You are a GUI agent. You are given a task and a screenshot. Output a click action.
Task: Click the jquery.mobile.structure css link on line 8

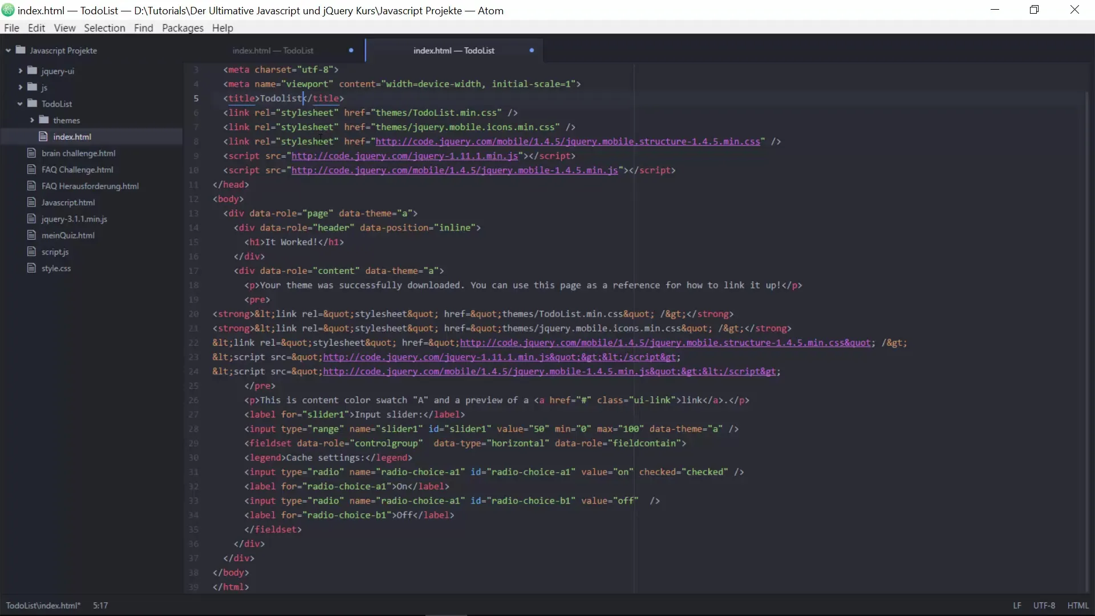coord(567,141)
